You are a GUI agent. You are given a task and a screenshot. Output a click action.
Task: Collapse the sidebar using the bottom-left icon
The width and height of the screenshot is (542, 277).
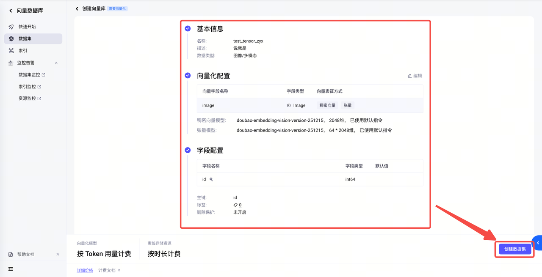11,269
